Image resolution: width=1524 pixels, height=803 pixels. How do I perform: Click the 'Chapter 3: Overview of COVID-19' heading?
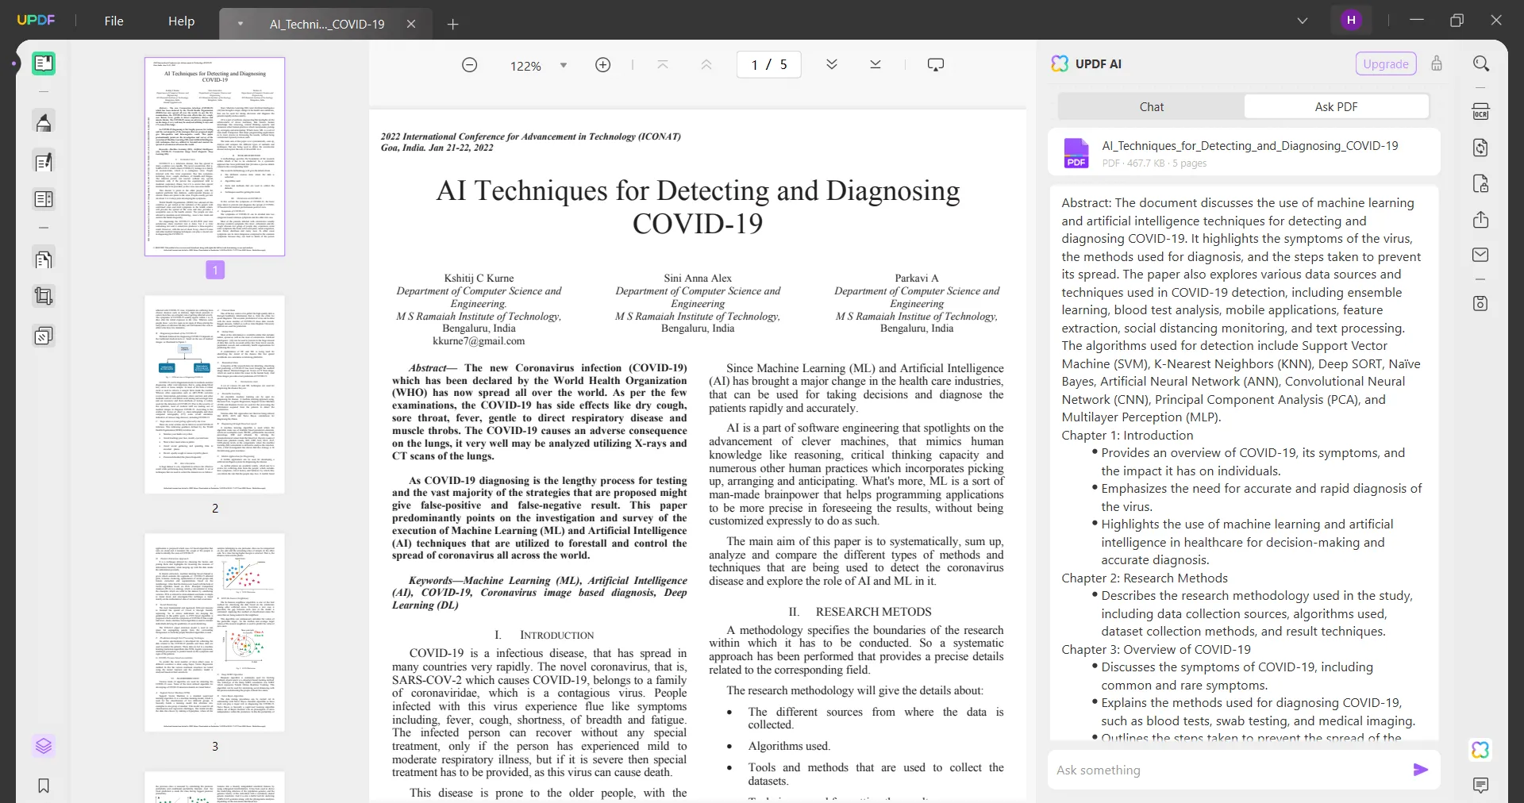tap(1156, 650)
